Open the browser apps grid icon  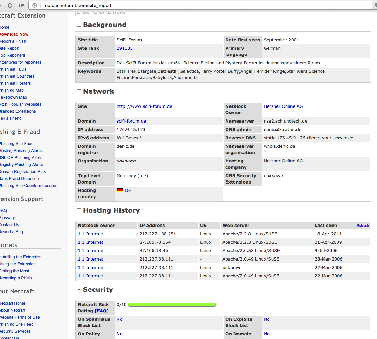click(21, 5)
